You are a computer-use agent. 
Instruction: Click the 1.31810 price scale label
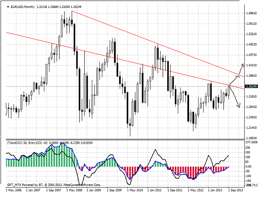point(252,96)
